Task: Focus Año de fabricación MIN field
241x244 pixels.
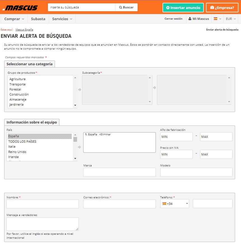Action: pyautogui.click(x=176, y=137)
